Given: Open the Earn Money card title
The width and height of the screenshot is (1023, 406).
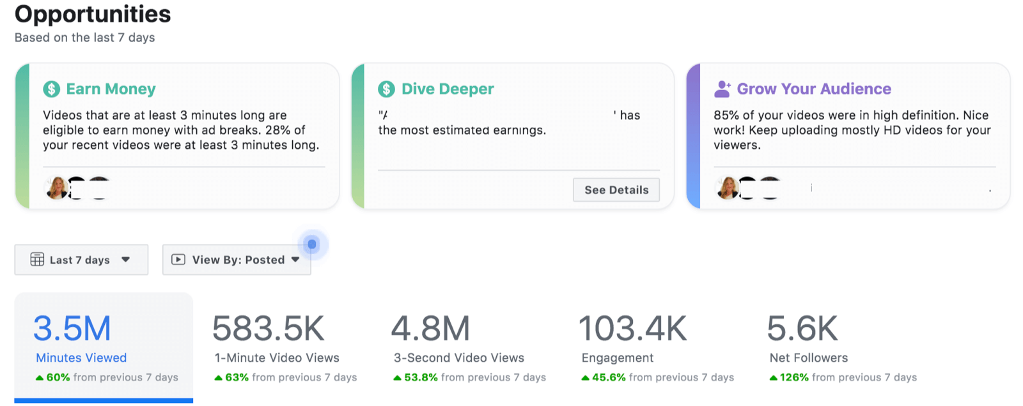Looking at the screenshot, I should 111,89.
